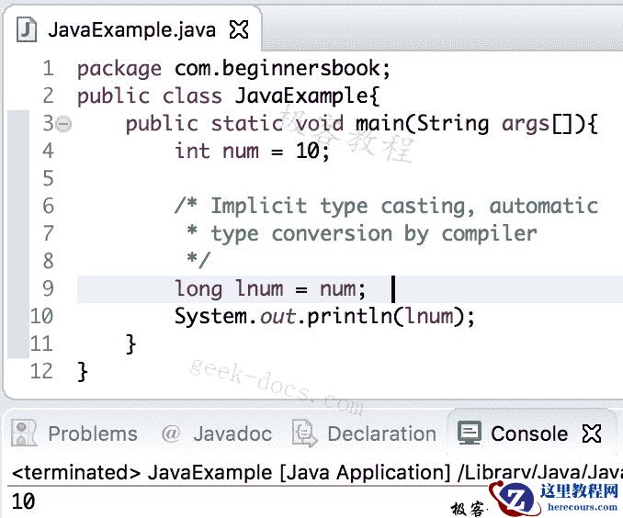Image resolution: width=623 pixels, height=518 pixels.
Task: Open the Problems view tab
Action: 93,434
